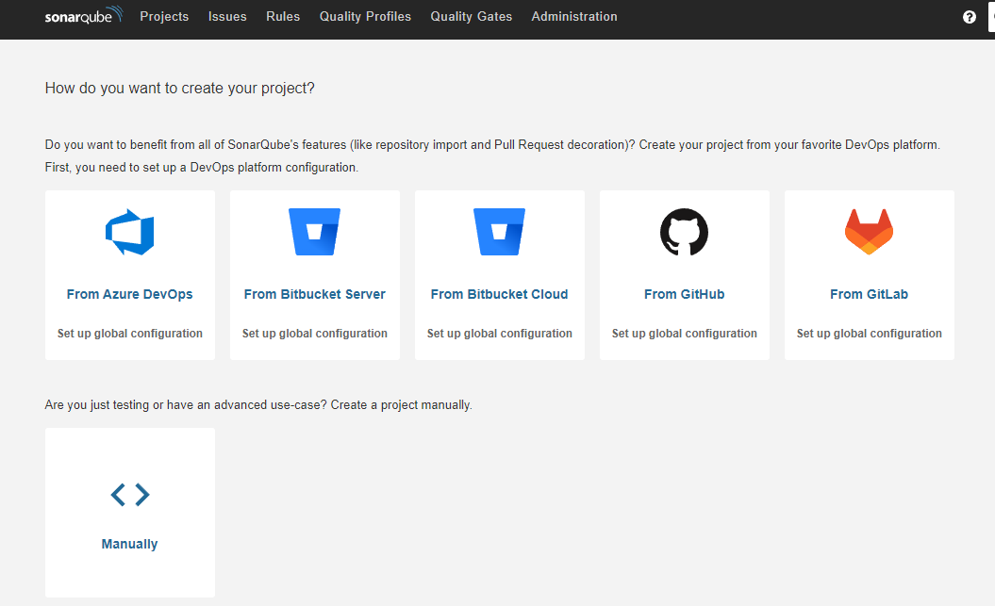Click the Bitbucket Server bucket icon
Viewport: 995px width, 606px height.
314,232
